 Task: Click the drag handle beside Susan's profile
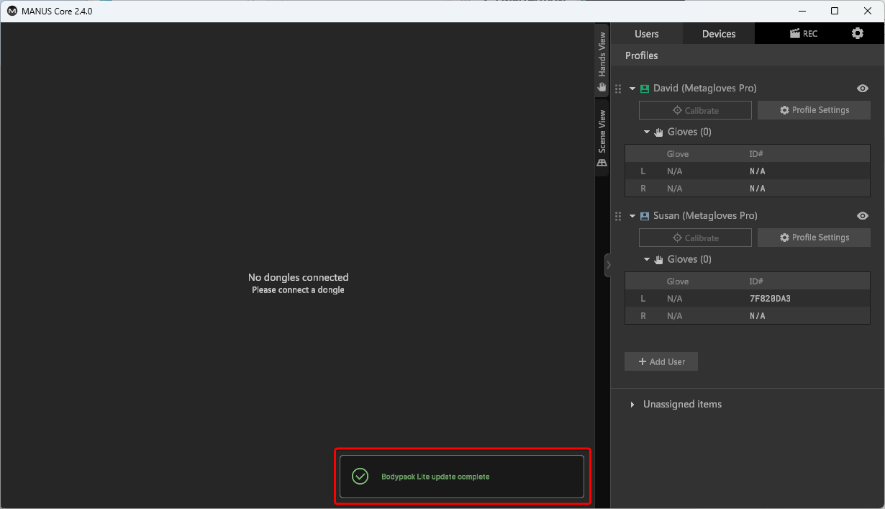(618, 216)
